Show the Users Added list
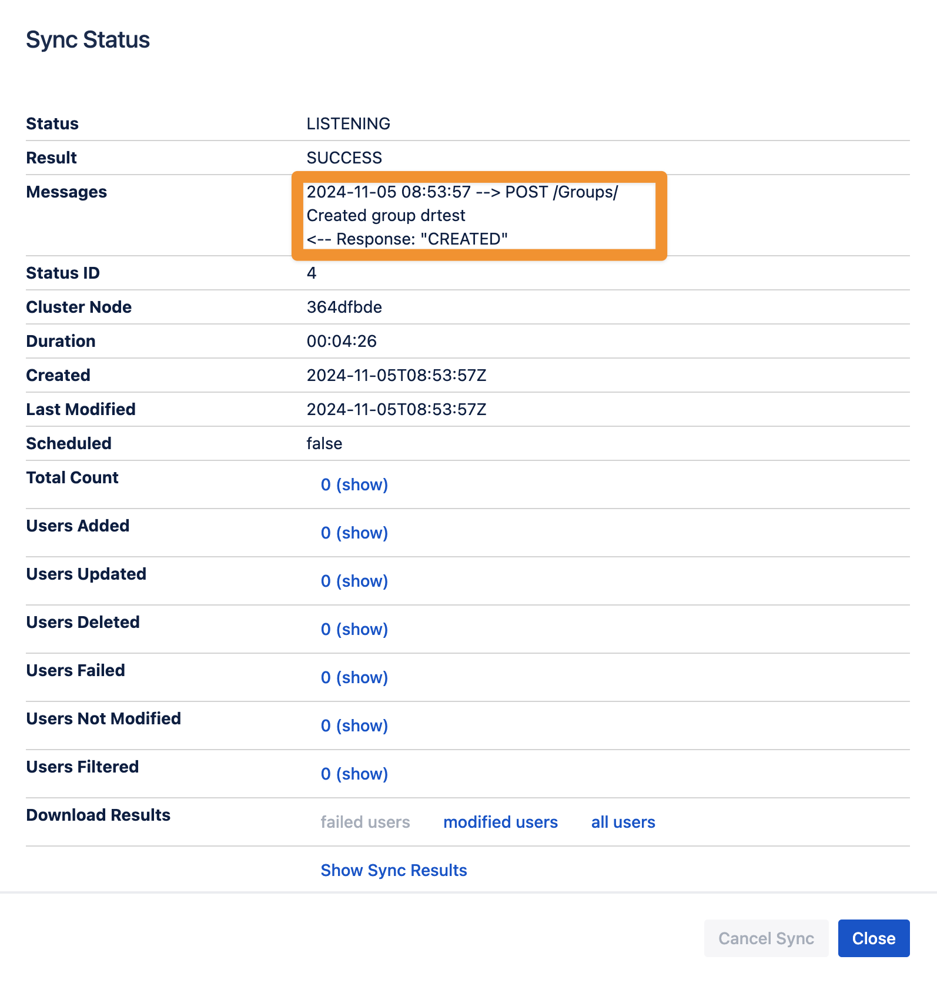 [x=354, y=533]
